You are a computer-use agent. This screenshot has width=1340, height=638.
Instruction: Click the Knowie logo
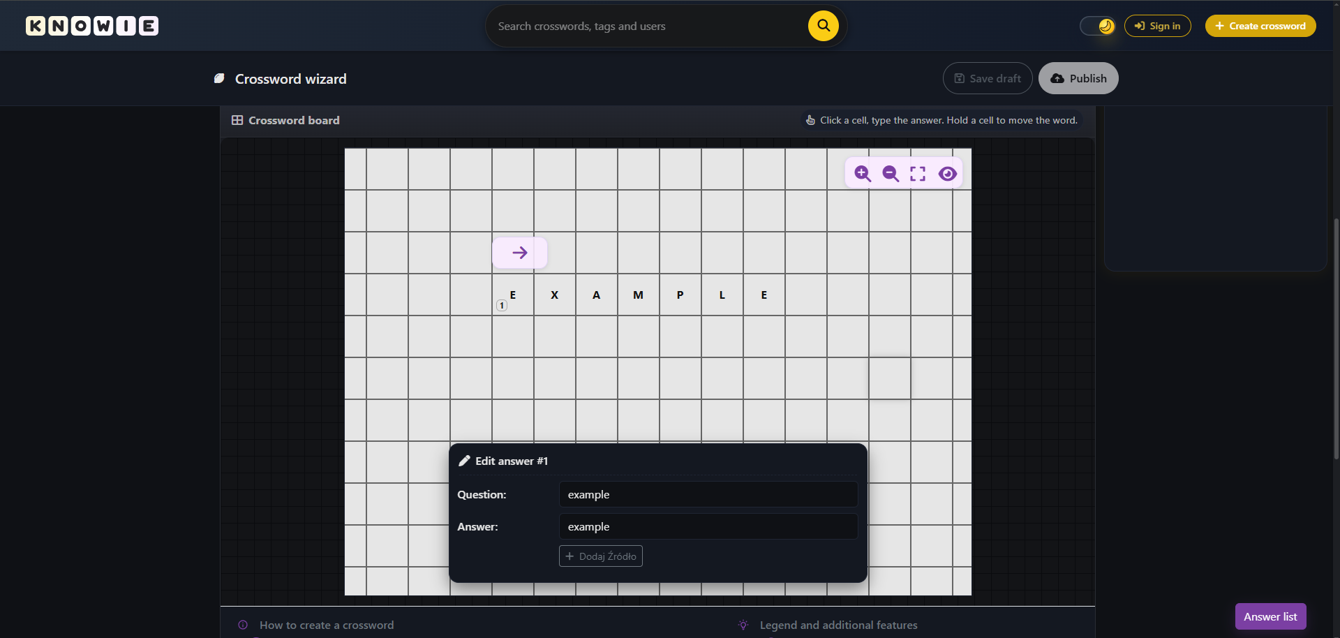91,26
